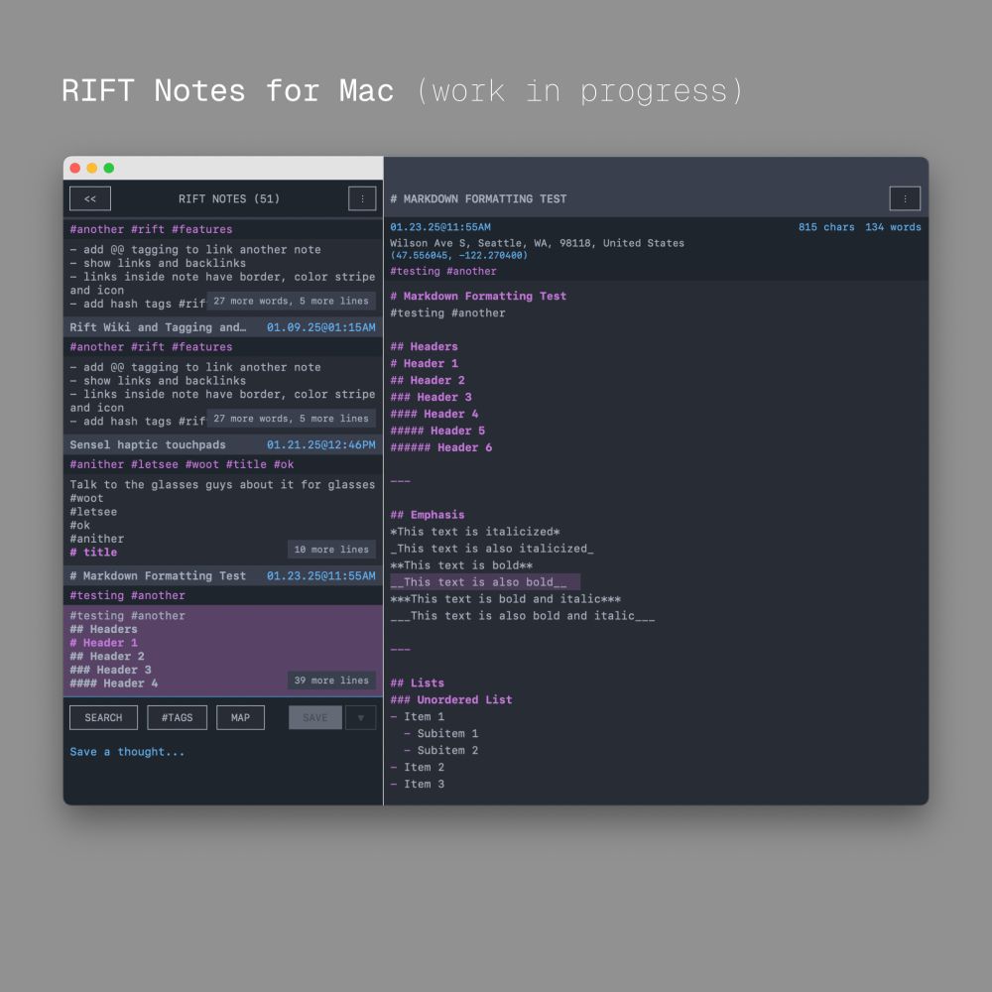
Task: Click the '***This text is bold and italic***' line
Action: coord(506,599)
